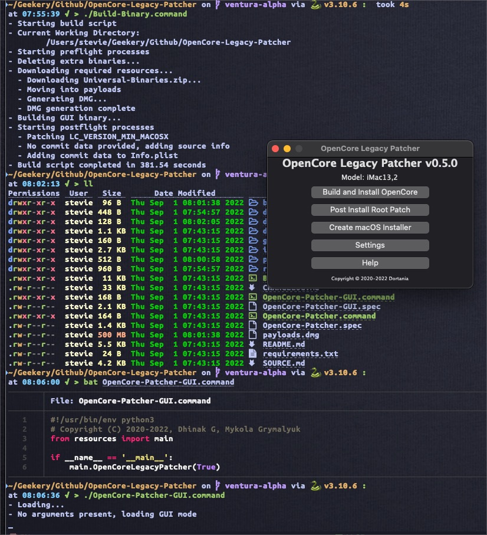Click README.md in the file listing

pyautogui.click(x=284, y=344)
